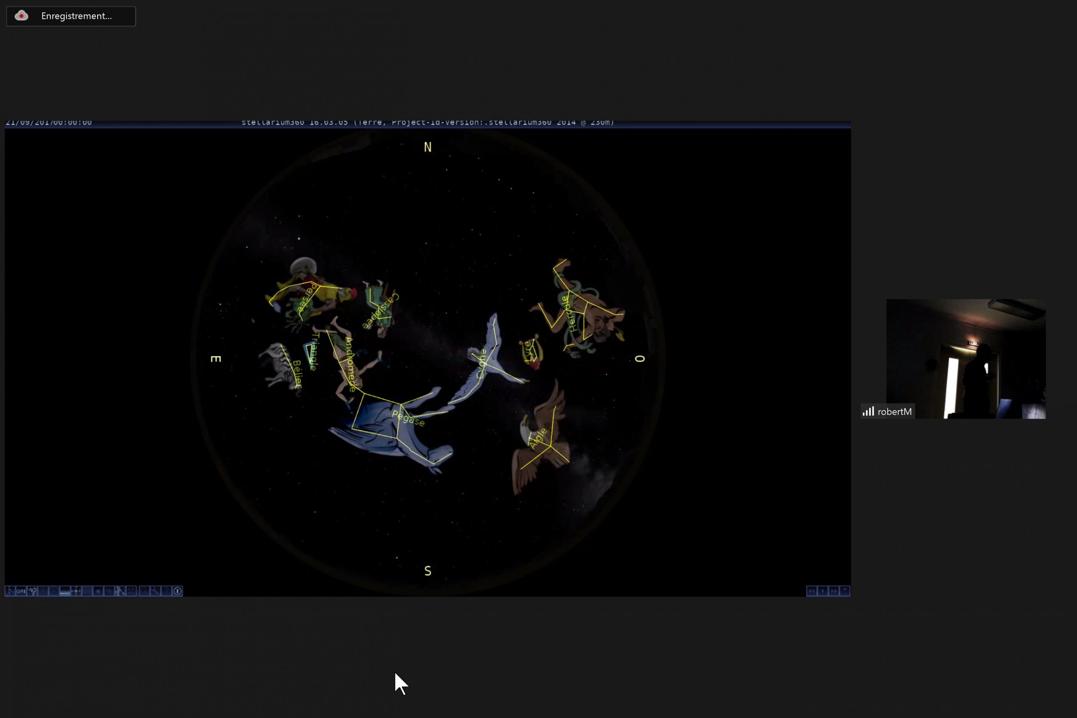Click the 'Cygne' constellation label
This screenshot has width=1077, height=718.
click(481, 364)
